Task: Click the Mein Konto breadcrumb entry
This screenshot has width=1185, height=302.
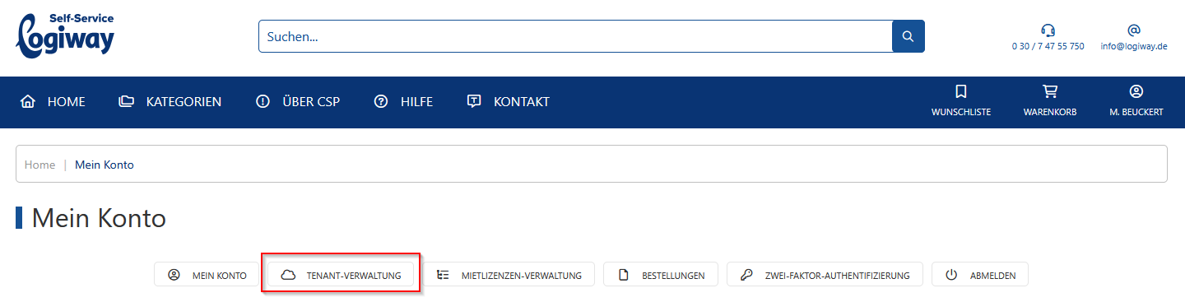Action: click(x=105, y=165)
